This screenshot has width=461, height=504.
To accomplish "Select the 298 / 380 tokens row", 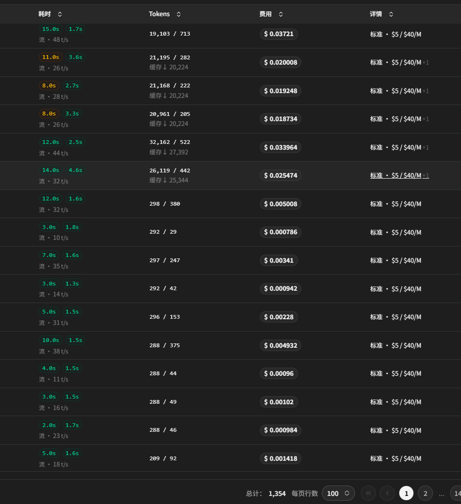I will coord(230,204).
